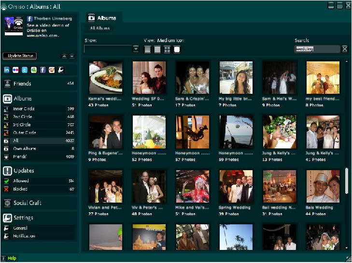Clear the search with the X icon
The width and height of the screenshot is (352, 263).
click(x=344, y=49)
